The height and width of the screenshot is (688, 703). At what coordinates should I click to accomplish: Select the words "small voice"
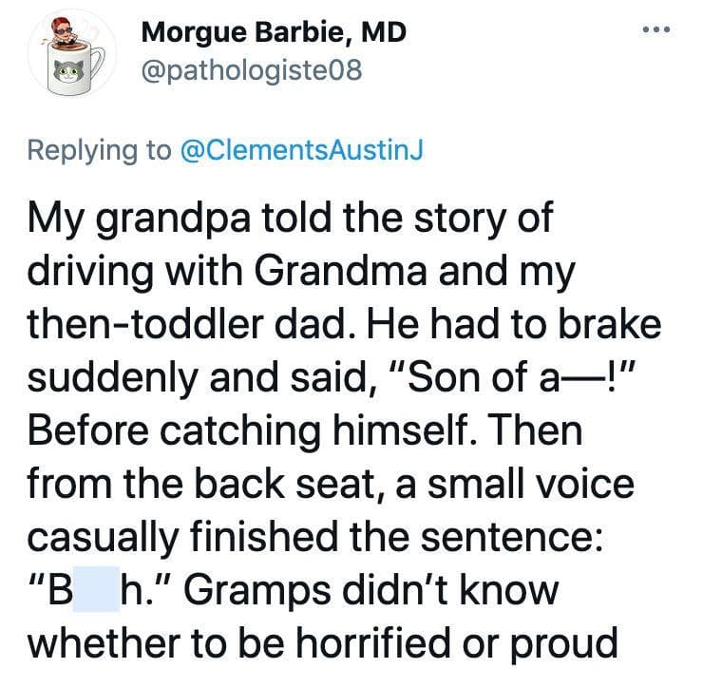pyautogui.click(x=531, y=483)
